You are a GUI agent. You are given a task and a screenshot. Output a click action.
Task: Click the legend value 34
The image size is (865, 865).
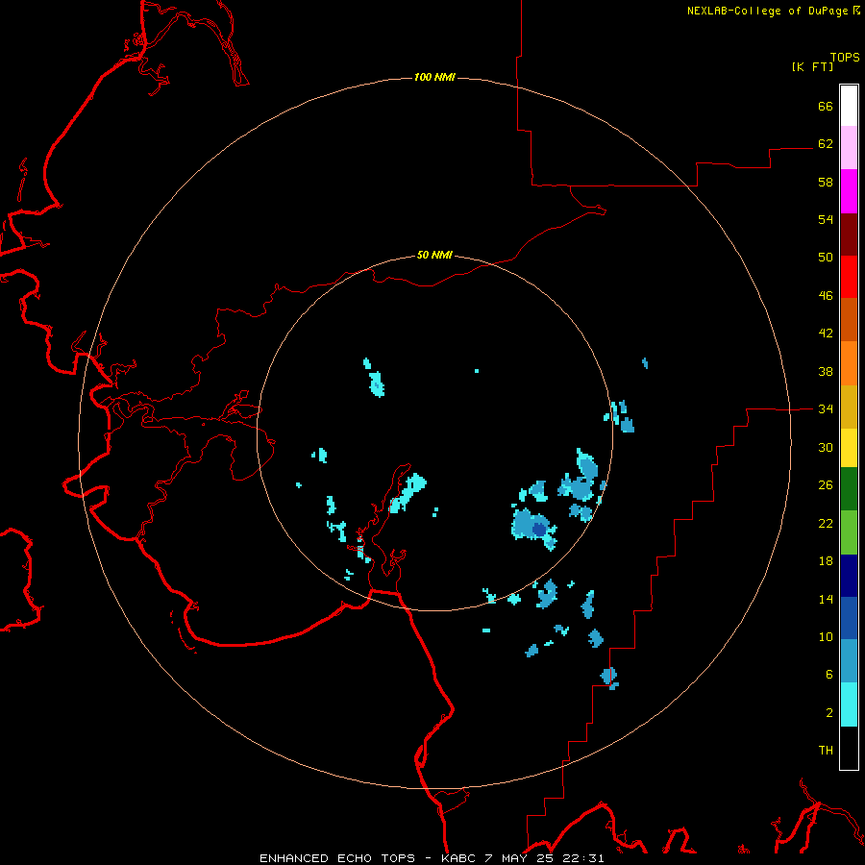pyautogui.click(x=826, y=409)
